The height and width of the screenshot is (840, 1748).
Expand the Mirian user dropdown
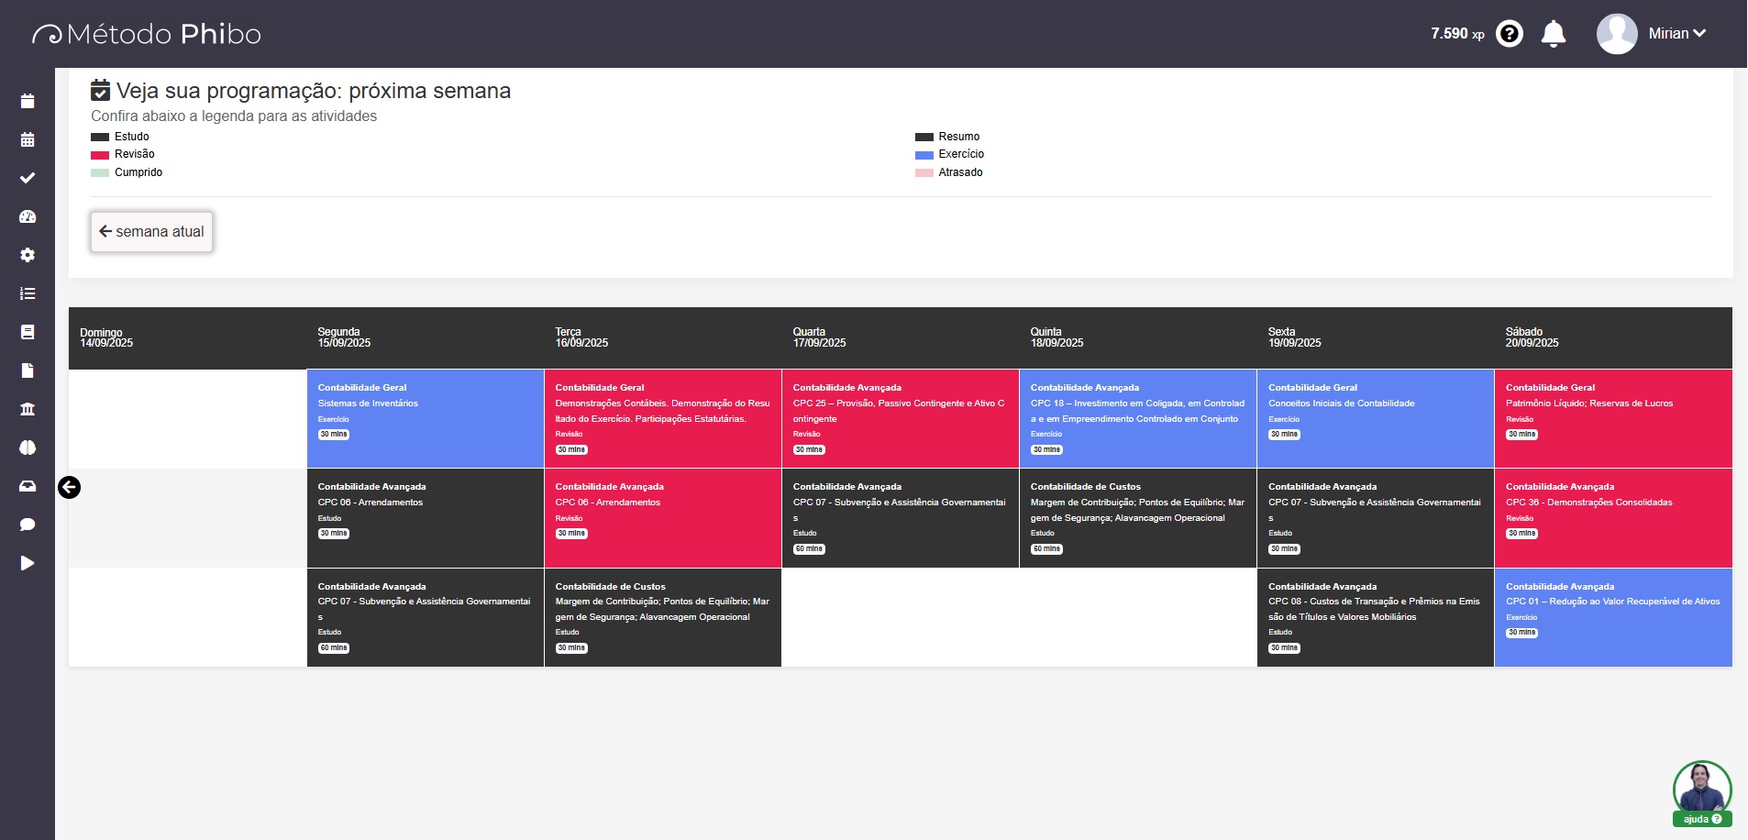click(1677, 34)
